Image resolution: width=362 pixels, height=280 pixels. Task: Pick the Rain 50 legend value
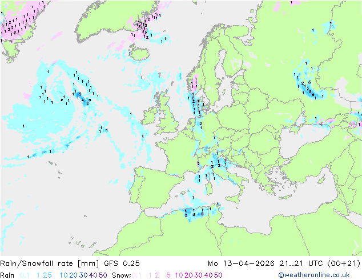tap(103, 275)
